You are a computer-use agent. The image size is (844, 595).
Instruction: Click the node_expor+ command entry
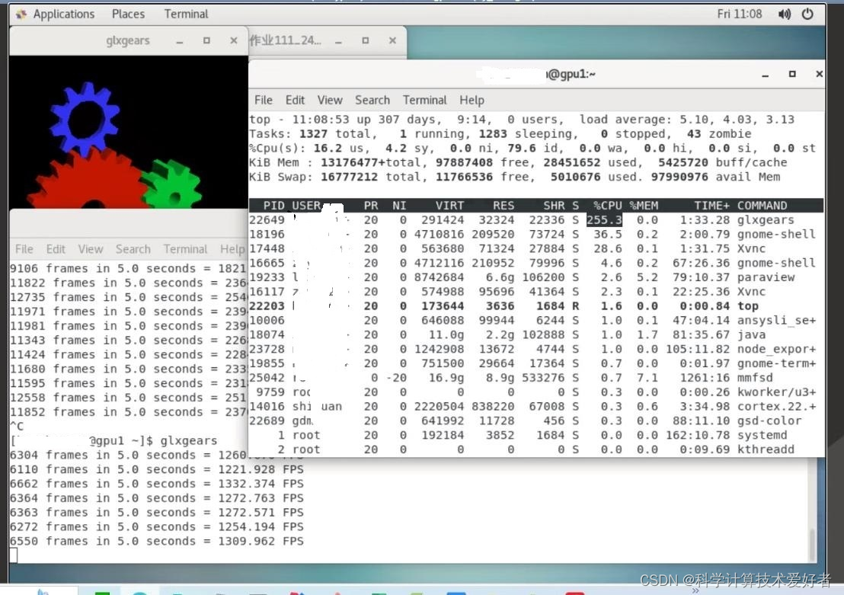pyautogui.click(x=776, y=349)
